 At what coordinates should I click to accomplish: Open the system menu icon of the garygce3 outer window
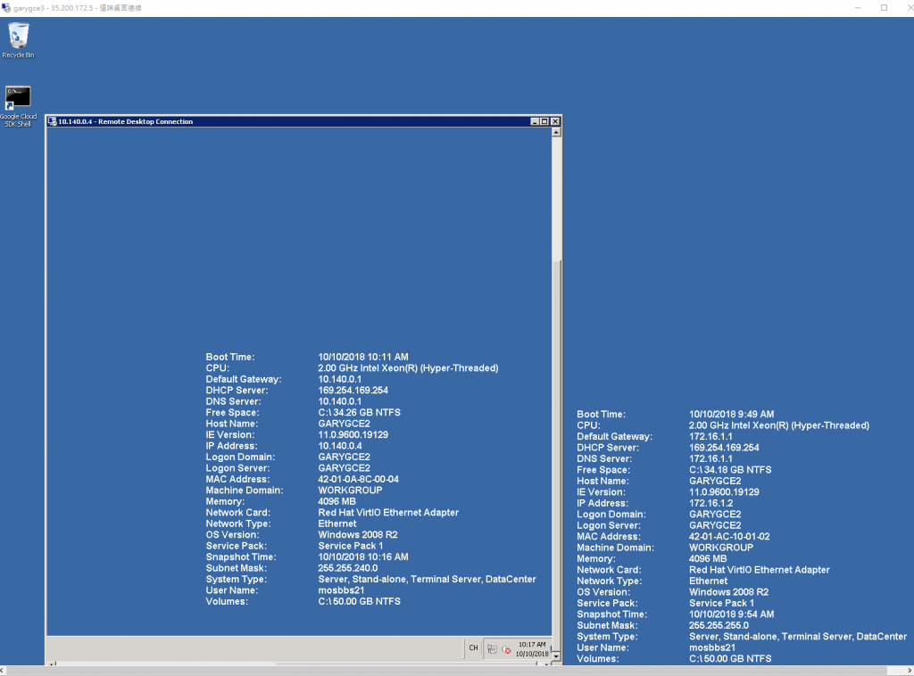coord(6,7)
